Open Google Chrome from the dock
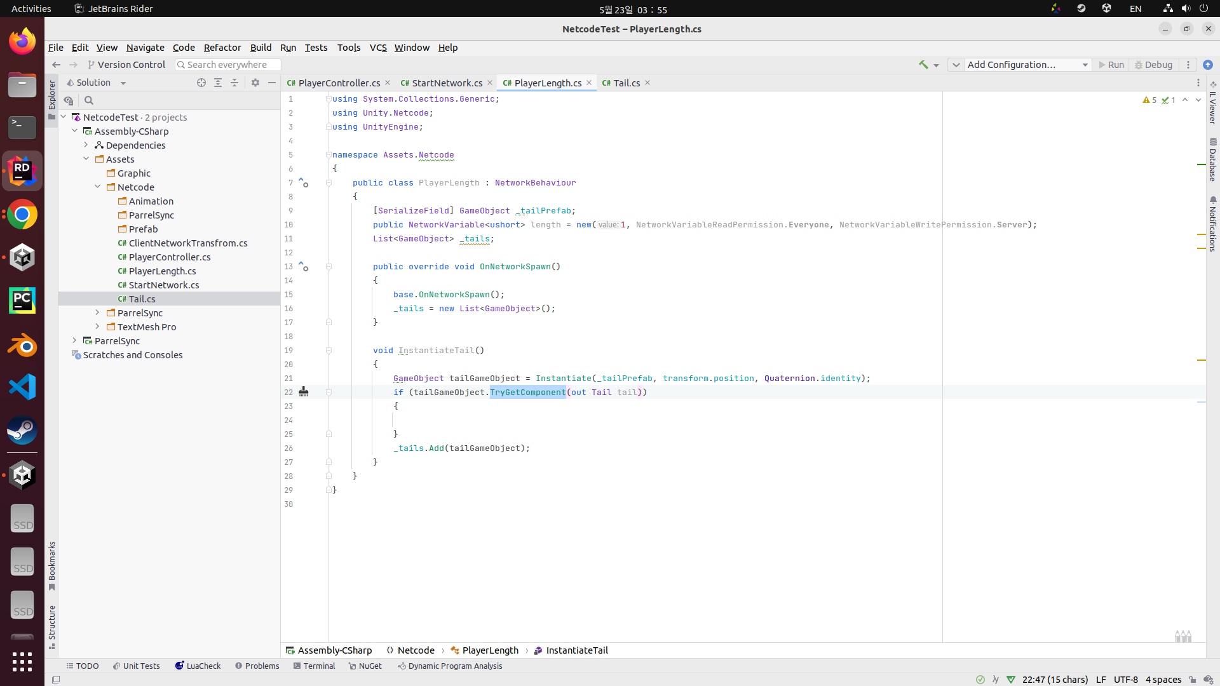 (x=22, y=215)
